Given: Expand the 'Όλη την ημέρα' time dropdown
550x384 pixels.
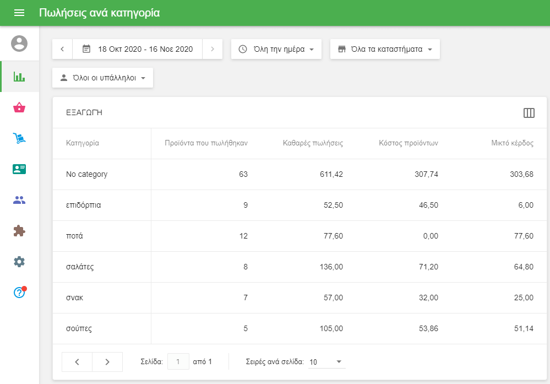Looking at the screenshot, I should (276, 49).
